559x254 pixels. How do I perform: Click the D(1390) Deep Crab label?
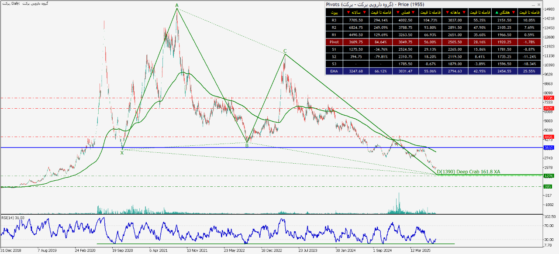[x=468, y=172]
